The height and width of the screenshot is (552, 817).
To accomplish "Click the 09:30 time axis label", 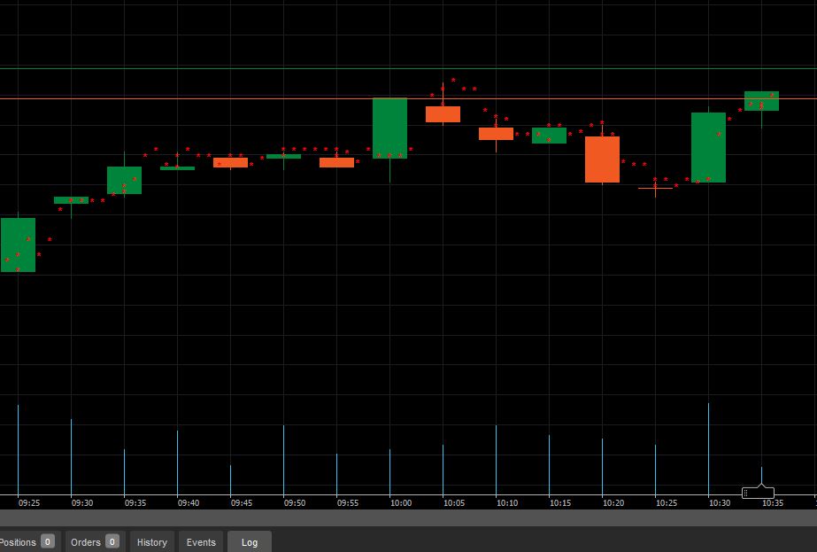I will click(81, 503).
